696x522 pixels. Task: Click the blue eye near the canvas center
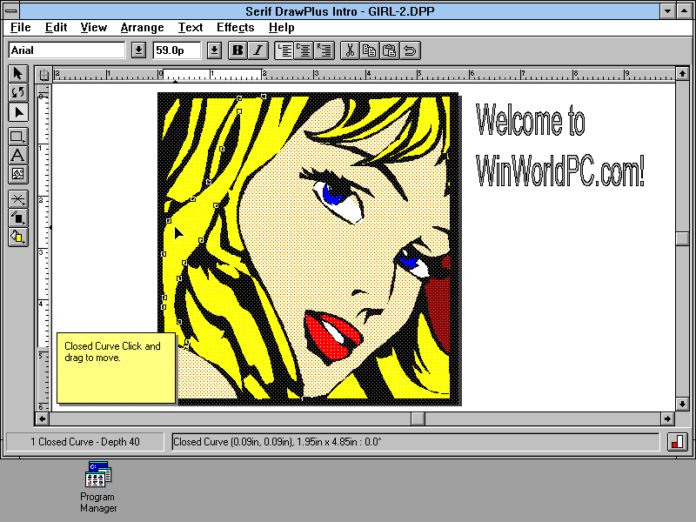(x=332, y=194)
